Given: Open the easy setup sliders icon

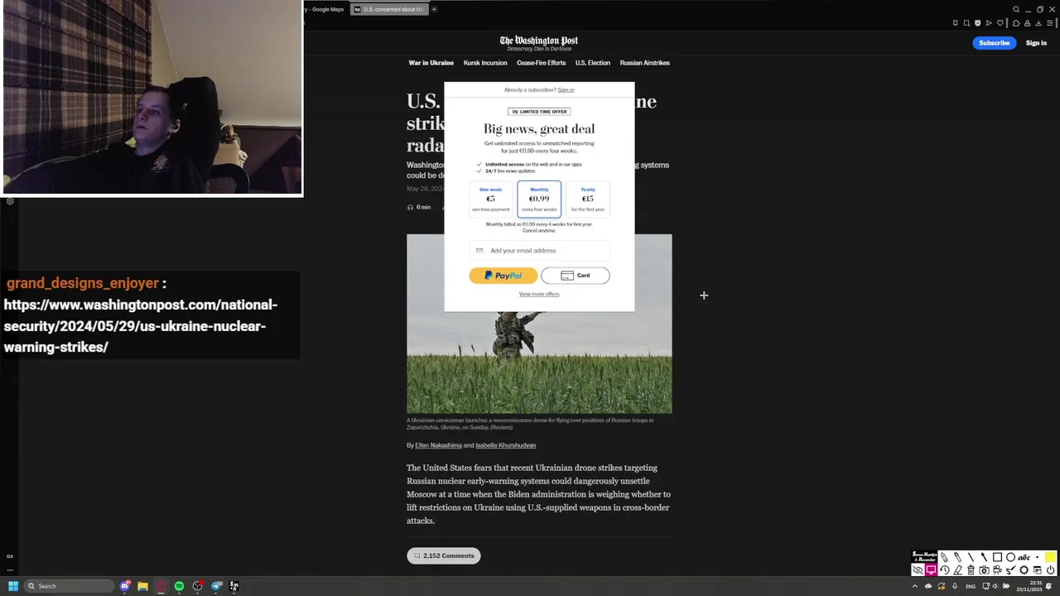Looking at the screenshot, I should [x=1050, y=23].
